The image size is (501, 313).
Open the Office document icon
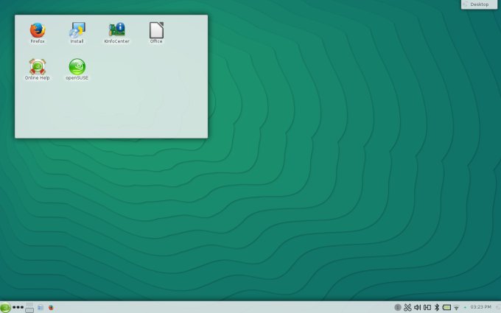(156, 30)
